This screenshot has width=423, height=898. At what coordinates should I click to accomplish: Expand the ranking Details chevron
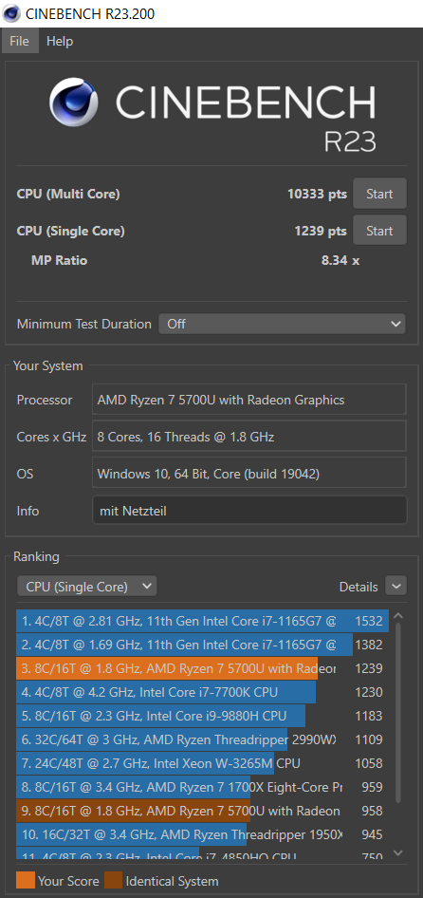tap(396, 586)
